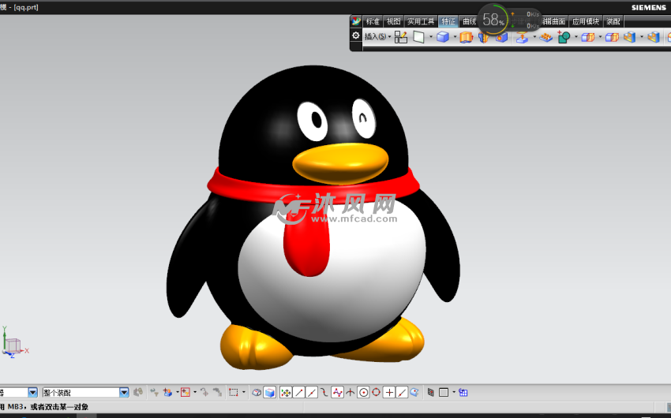Open the 实用工具 ribbon tab
The height and width of the screenshot is (418, 671).
[x=421, y=21]
